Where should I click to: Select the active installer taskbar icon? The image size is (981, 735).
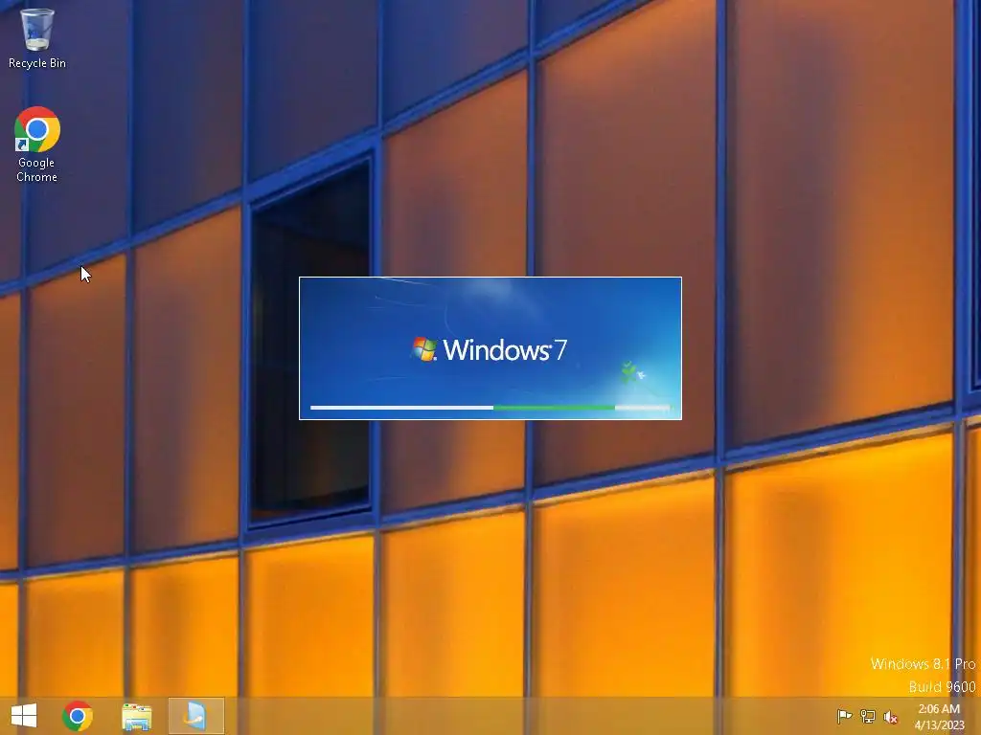coord(195,716)
